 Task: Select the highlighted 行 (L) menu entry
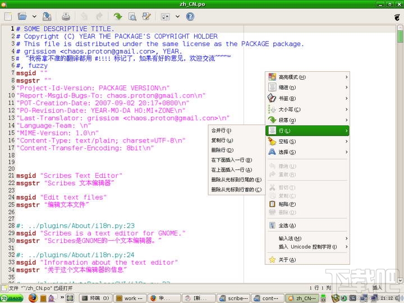click(307, 131)
